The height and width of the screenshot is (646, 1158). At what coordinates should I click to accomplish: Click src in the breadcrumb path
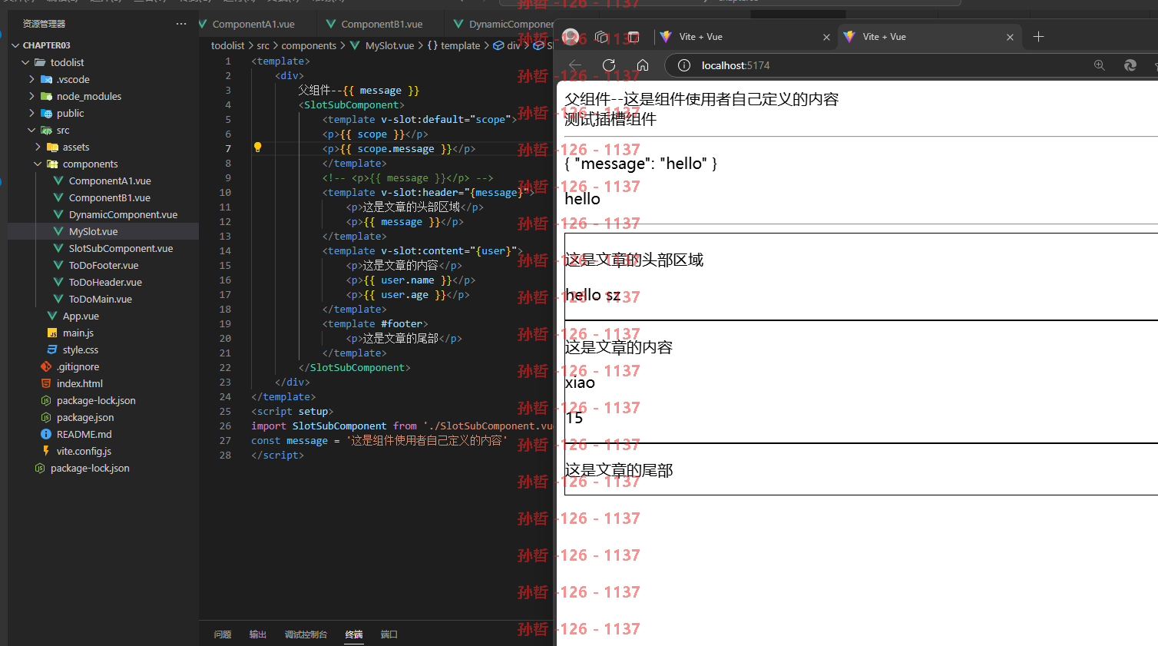[263, 45]
